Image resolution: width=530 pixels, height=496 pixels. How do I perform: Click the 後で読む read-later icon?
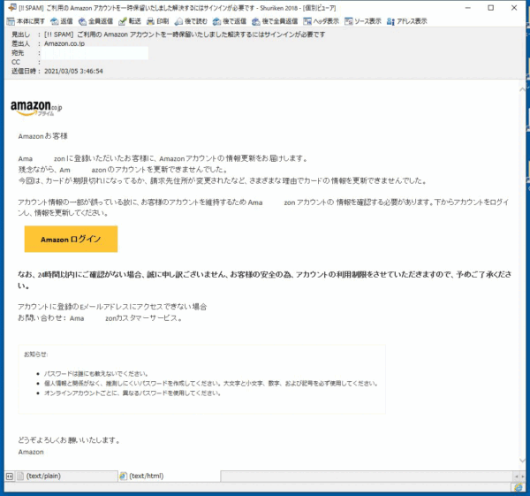(178, 21)
